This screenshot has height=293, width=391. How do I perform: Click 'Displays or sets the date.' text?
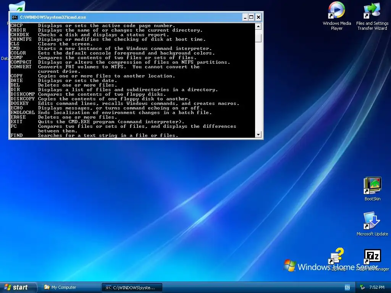78,80
